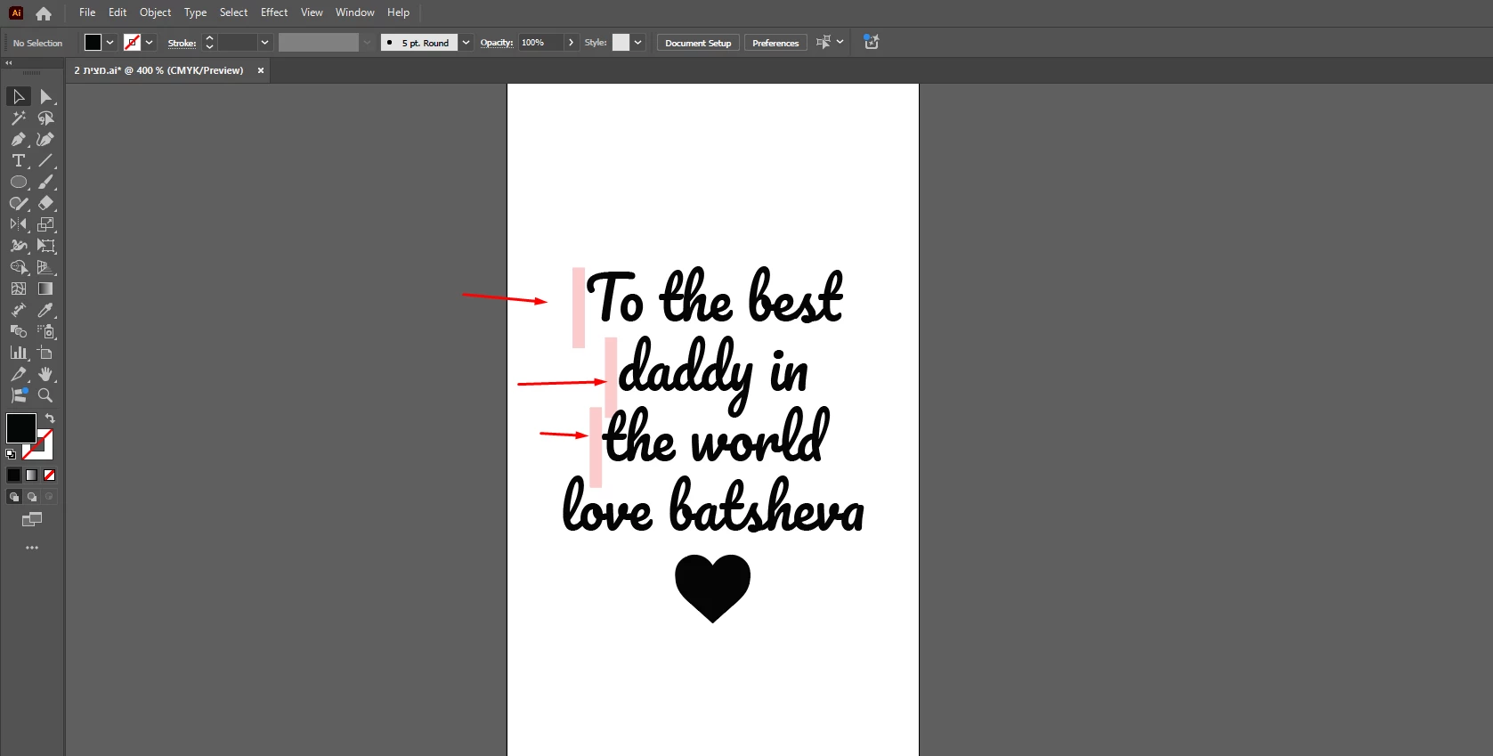Image resolution: width=1493 pixels, height=756 pixels.
Task: Choose the Direct Selection tool
Action: click(45, 97)
